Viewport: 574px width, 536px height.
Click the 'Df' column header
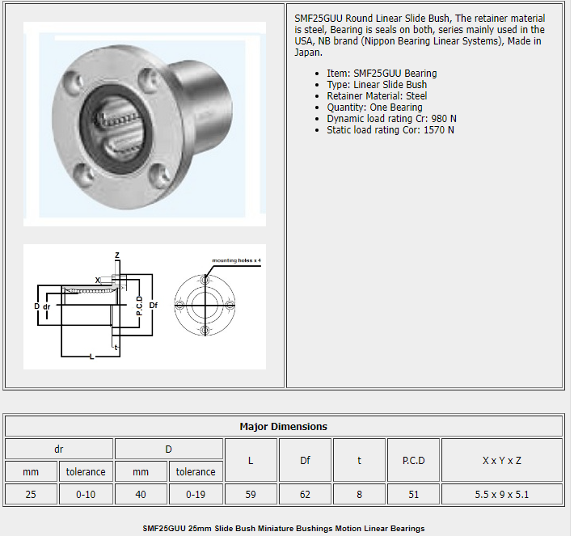point(305,461)
